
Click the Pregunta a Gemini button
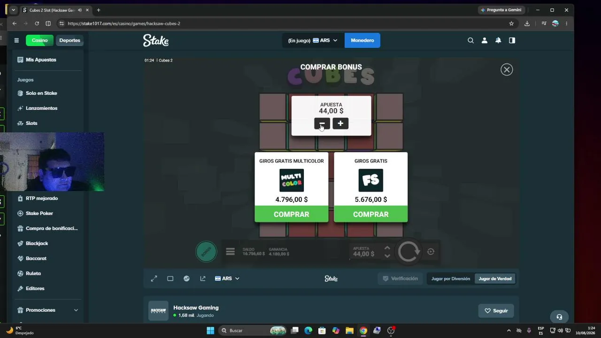(501, 10)
